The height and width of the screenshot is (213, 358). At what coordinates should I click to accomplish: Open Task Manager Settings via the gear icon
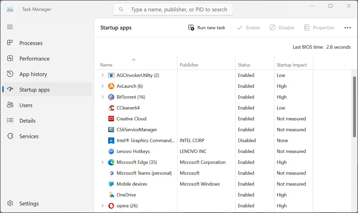click(x=10, y=203)
